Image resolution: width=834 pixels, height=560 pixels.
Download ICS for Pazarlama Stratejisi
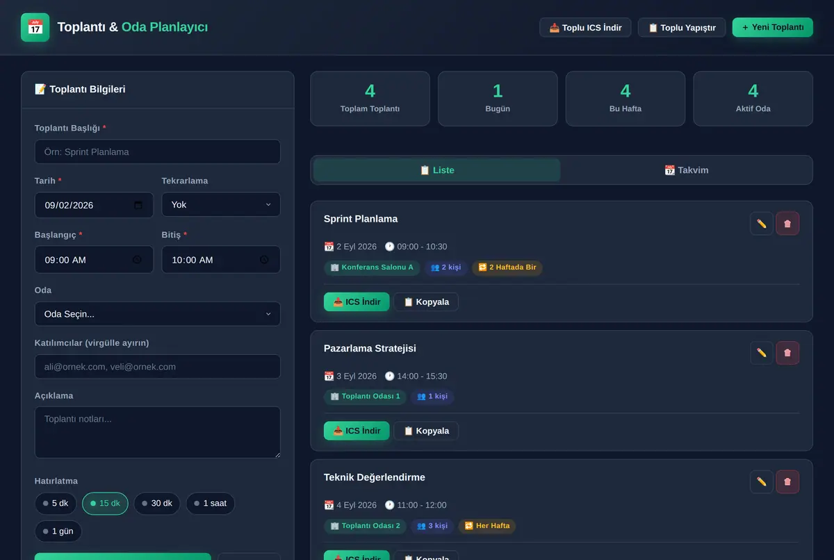(x=357, y=431)
